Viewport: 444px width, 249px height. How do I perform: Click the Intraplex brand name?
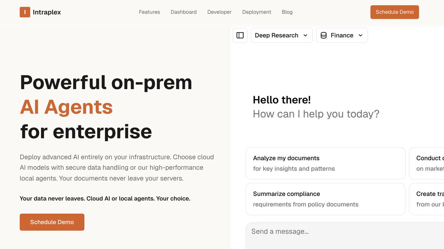(47, 12)
